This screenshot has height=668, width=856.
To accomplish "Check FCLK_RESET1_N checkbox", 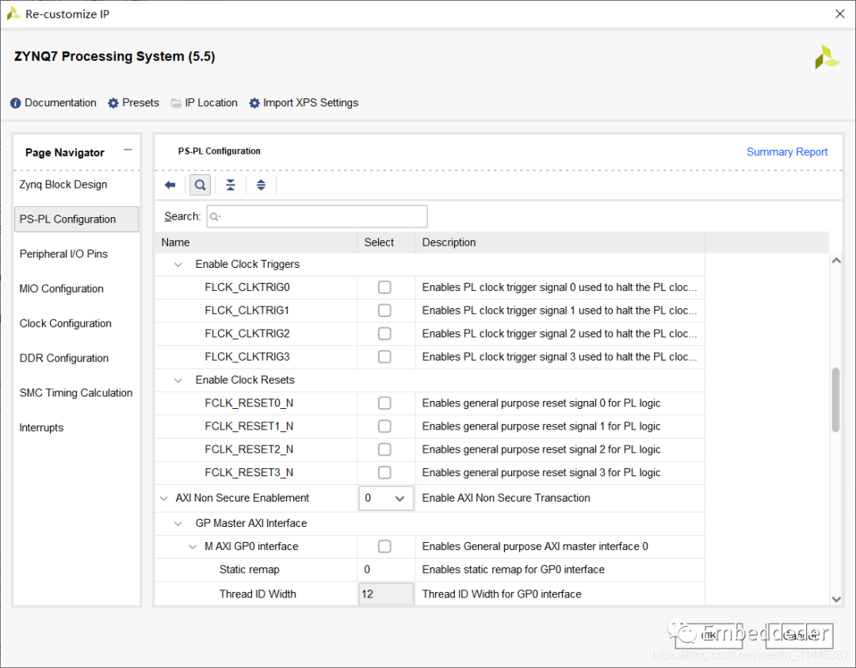I will [x=384, y=426].
